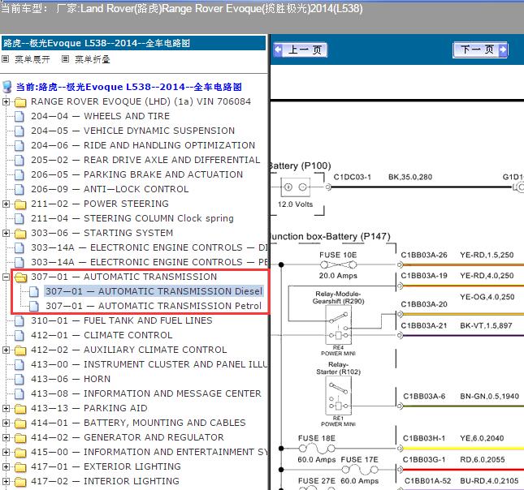Expand the 413-13 PARKING AID node
The width and height of the screenshot is (524, 490).
point(6,408)
